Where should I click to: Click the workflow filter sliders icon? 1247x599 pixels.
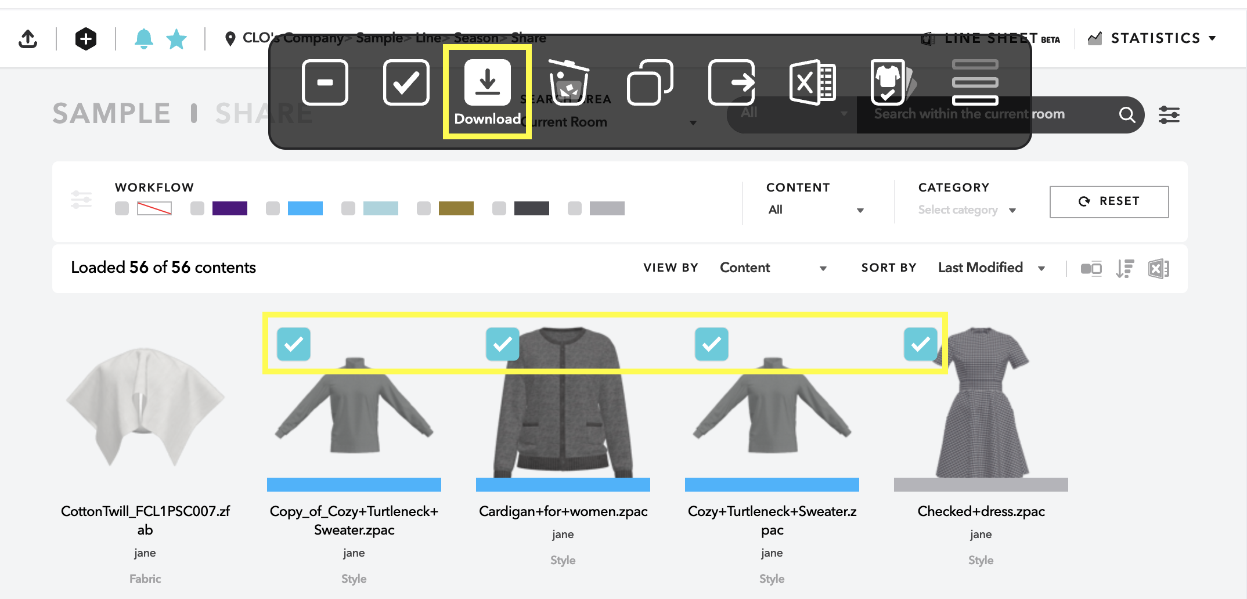[81, 200]
